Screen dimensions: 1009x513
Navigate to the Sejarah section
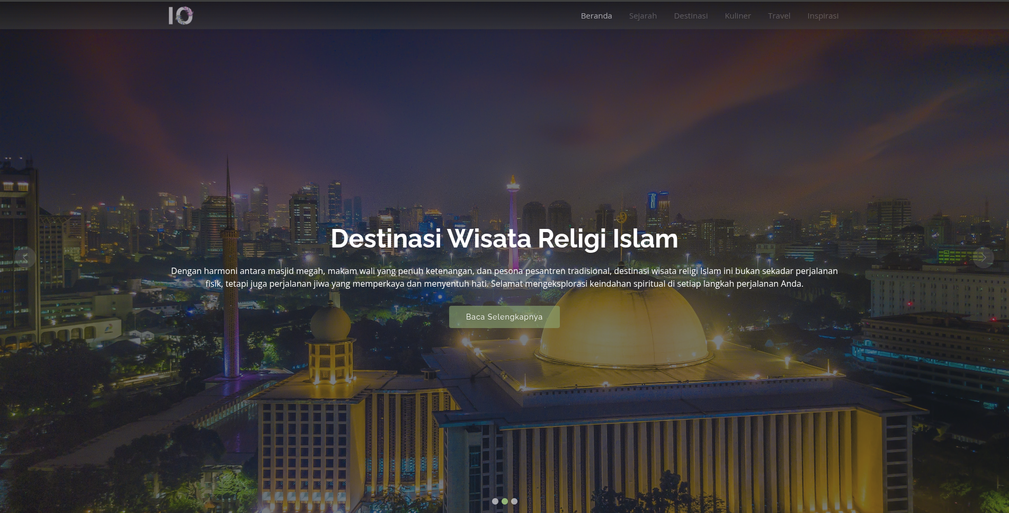642,15
